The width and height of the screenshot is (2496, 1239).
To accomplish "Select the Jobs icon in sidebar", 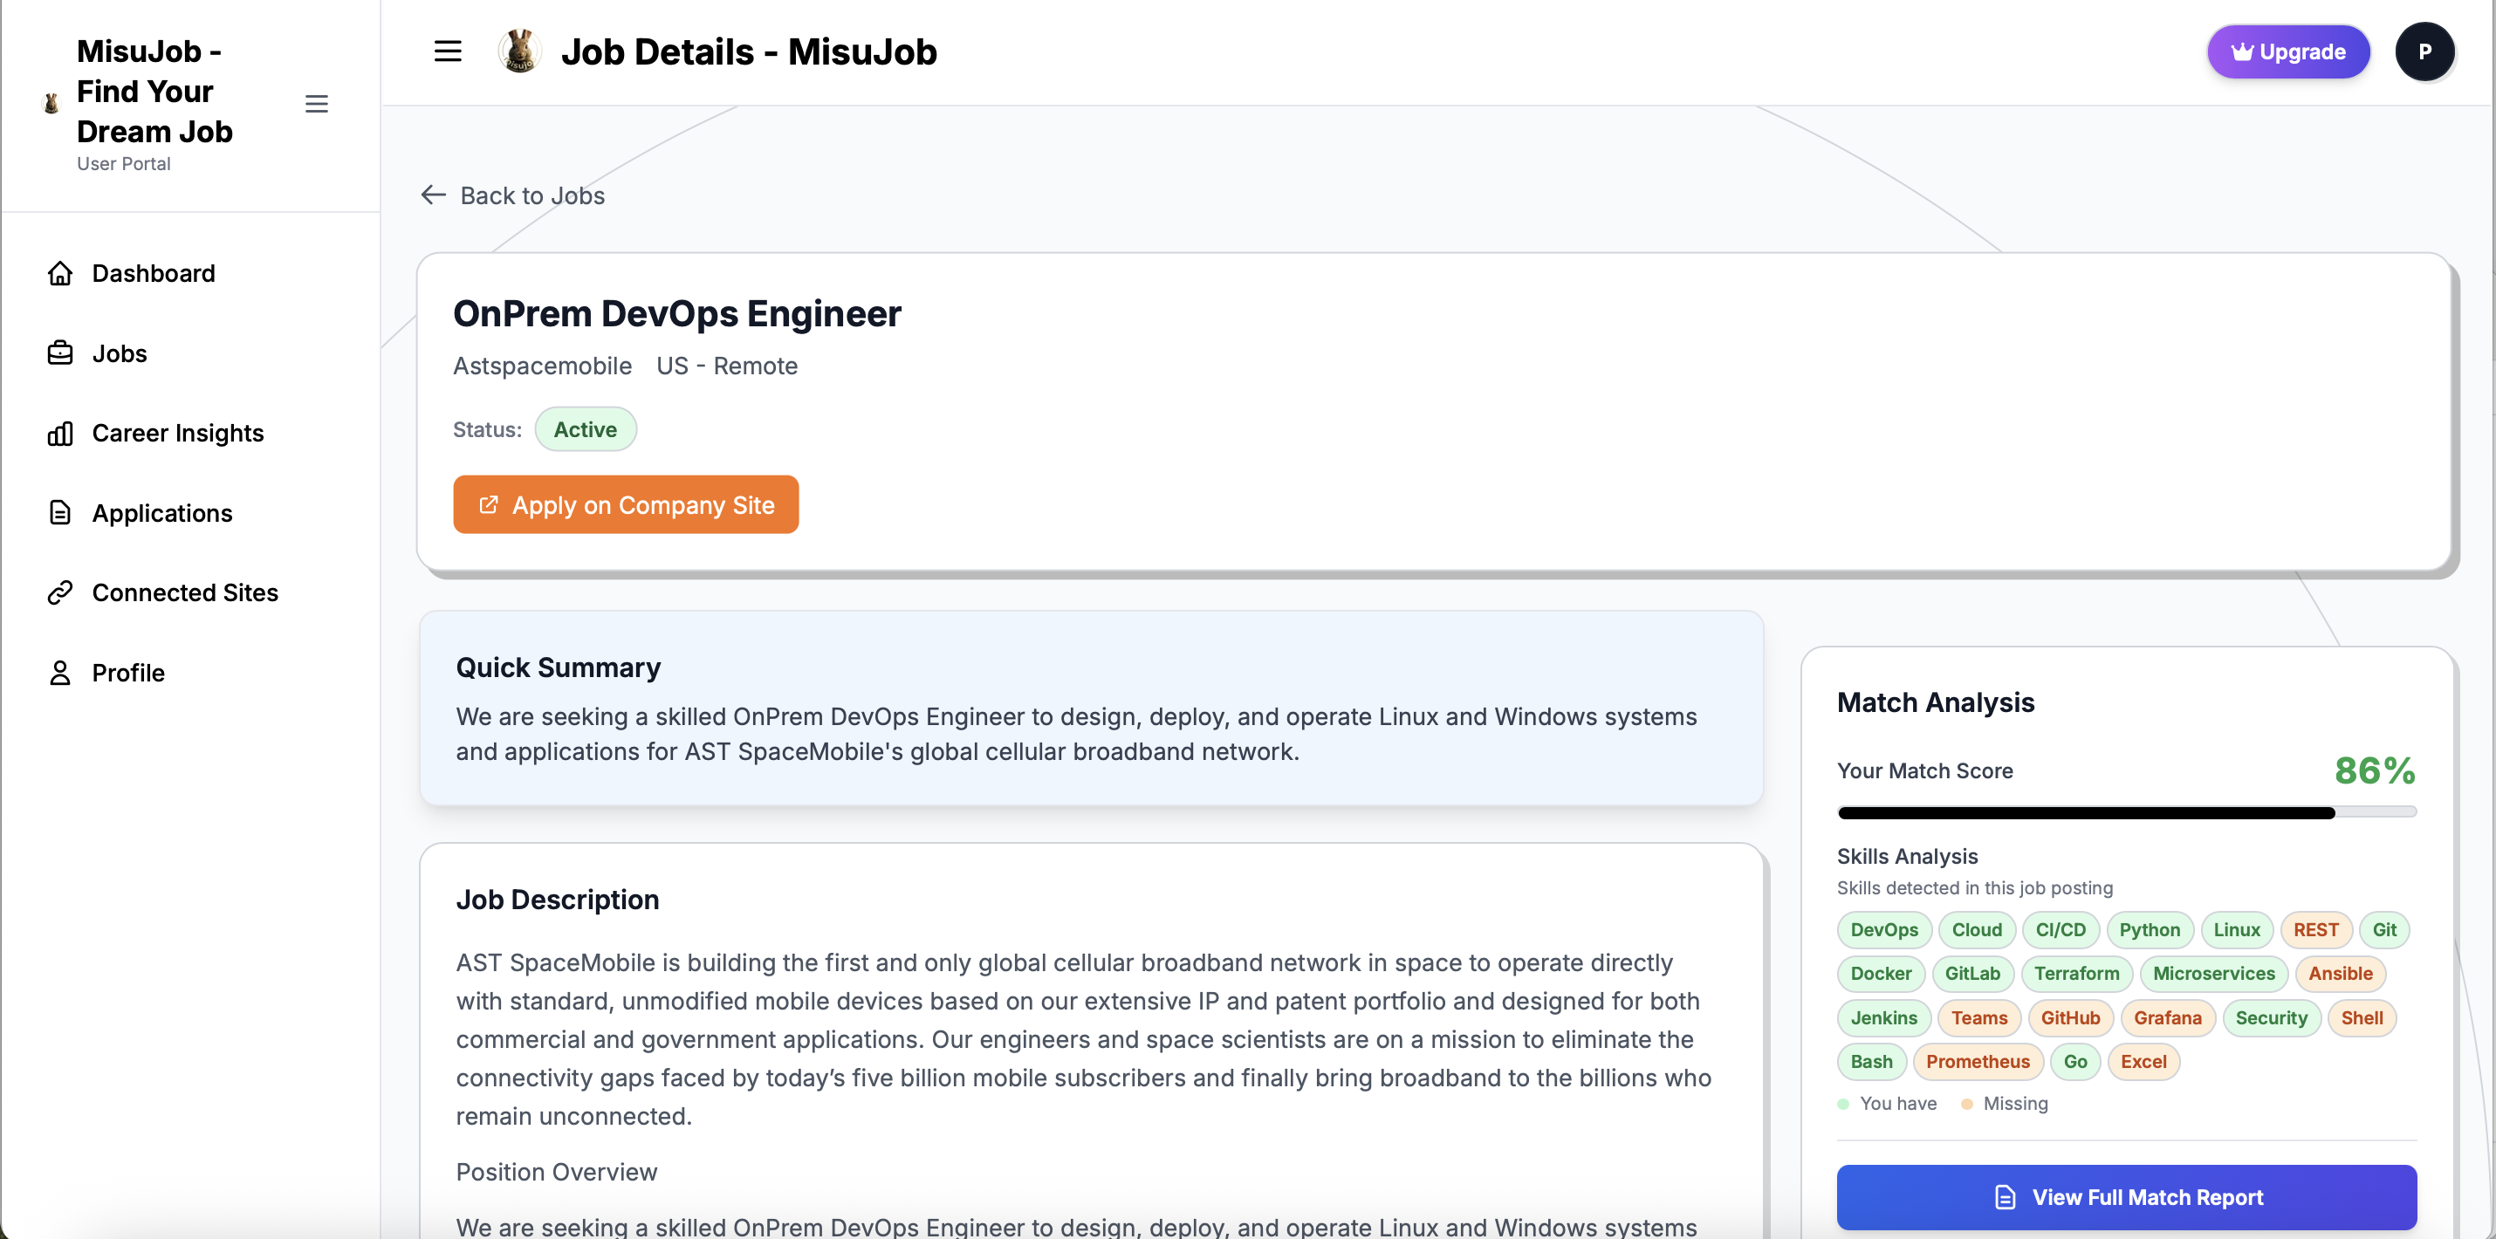I will click(x=60, y=353).
